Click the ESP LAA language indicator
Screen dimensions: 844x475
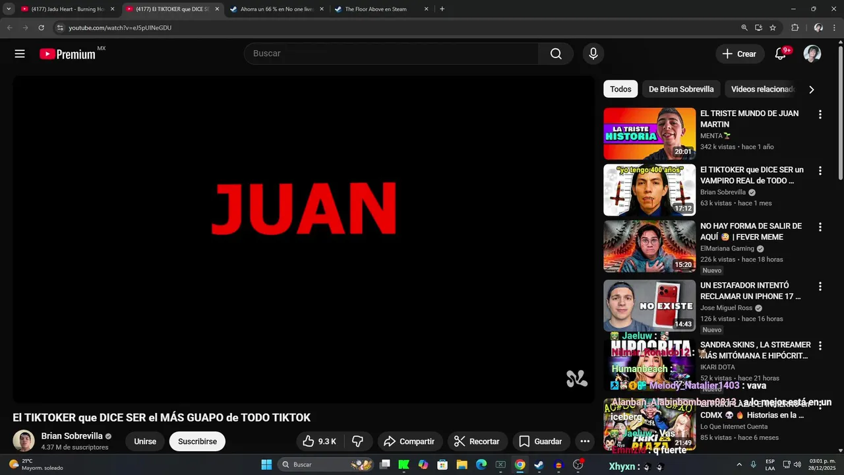tap(770, 464)
